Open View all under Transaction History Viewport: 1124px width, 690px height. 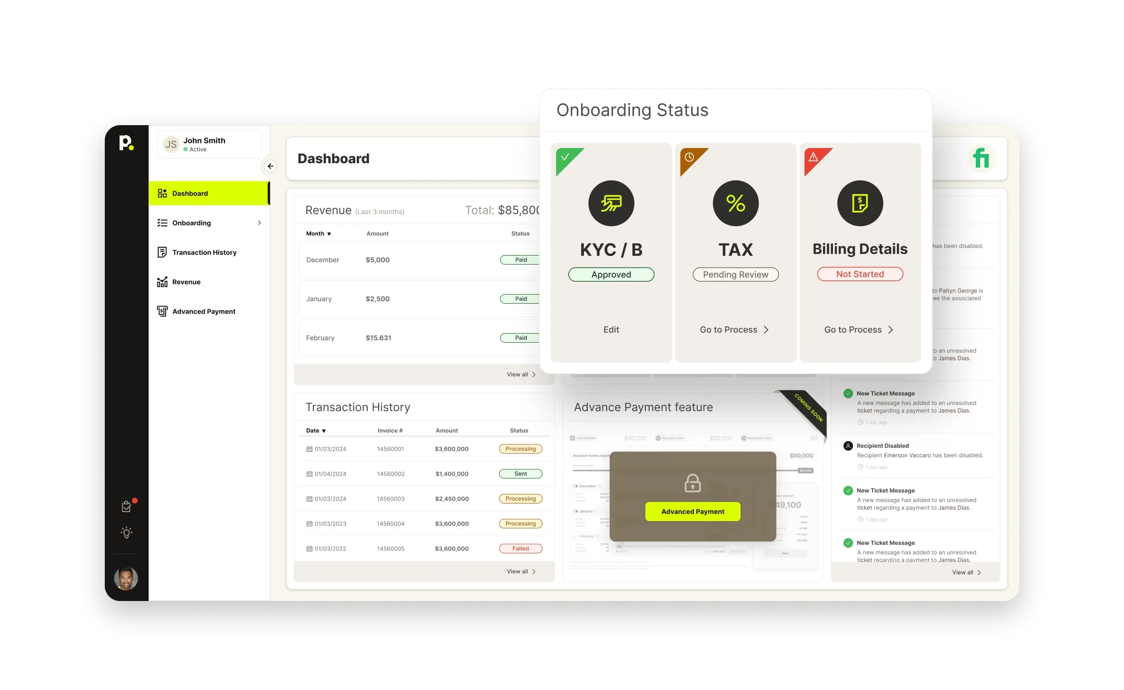521,571
